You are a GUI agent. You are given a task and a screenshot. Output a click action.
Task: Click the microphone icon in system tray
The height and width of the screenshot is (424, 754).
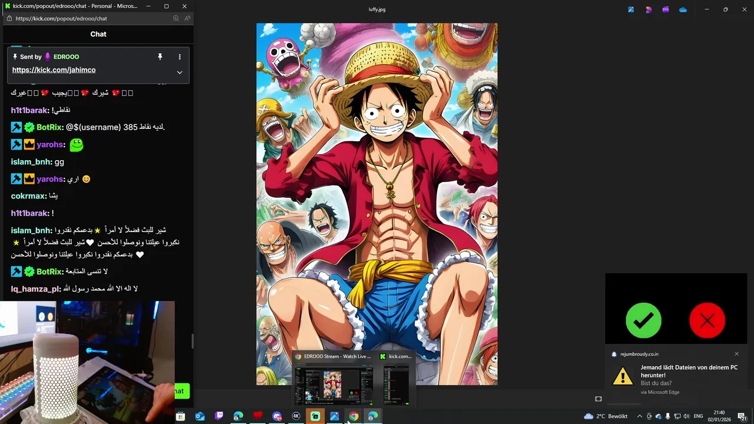668,416
